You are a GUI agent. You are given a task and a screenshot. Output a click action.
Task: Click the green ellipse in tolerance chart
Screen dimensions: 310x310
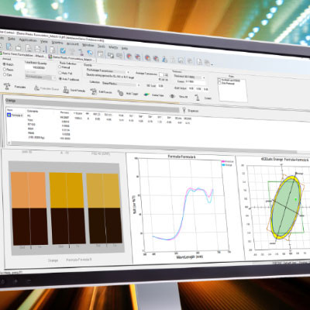[286, 208]
